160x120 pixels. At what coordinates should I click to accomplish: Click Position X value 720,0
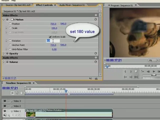pyautogui.click(x=53, y=24)
